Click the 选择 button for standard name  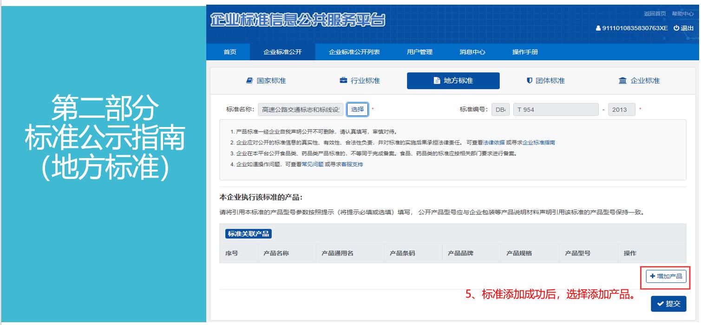(x=358, y=109)
